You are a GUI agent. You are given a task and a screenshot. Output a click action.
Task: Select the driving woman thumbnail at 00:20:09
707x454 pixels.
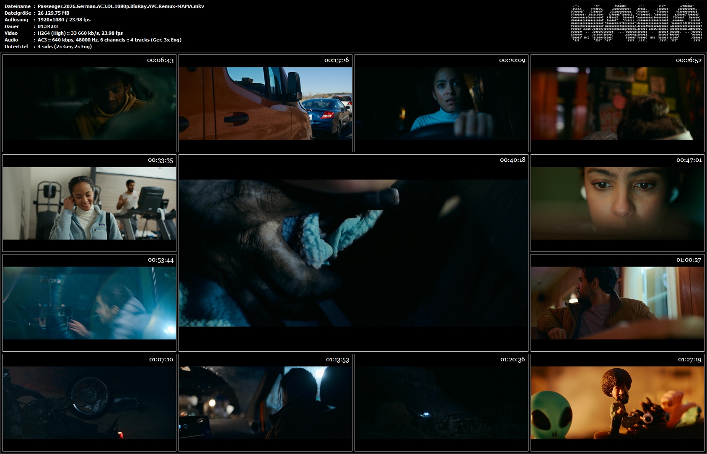pyautogui.click(x=441, y=103)
